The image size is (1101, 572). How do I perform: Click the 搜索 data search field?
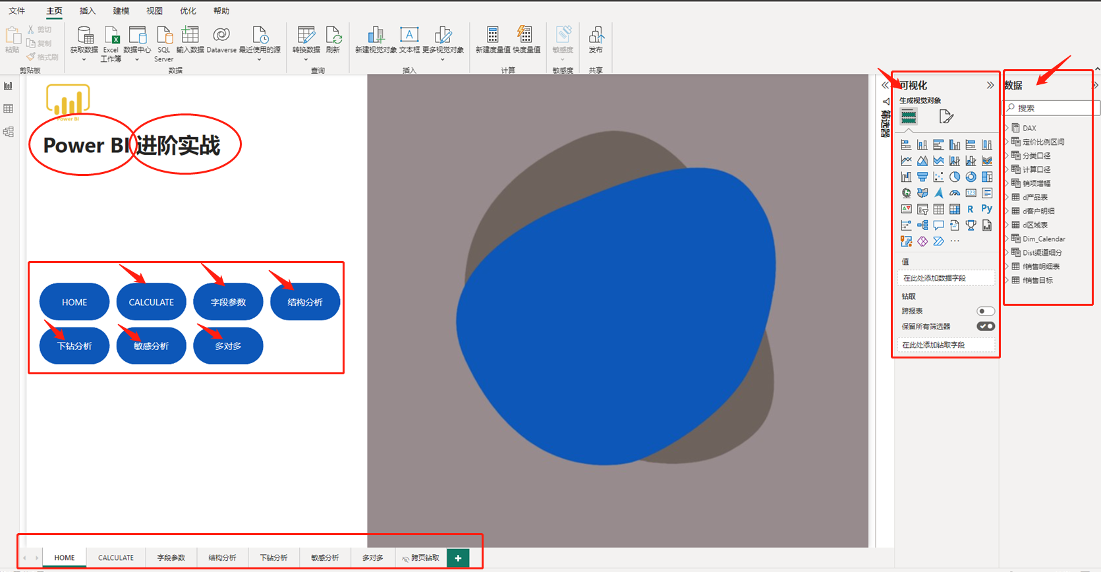tap(1052, 108)
